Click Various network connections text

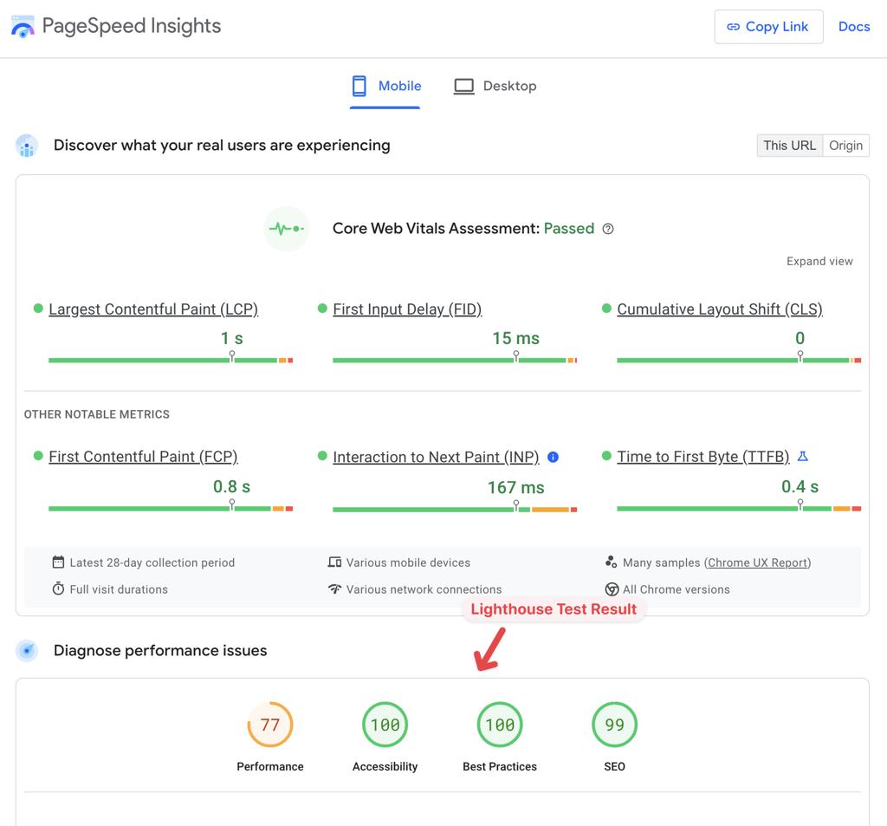pyautogui.click(x=424, y=589)
